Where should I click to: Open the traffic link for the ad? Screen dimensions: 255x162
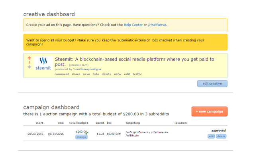137,74
